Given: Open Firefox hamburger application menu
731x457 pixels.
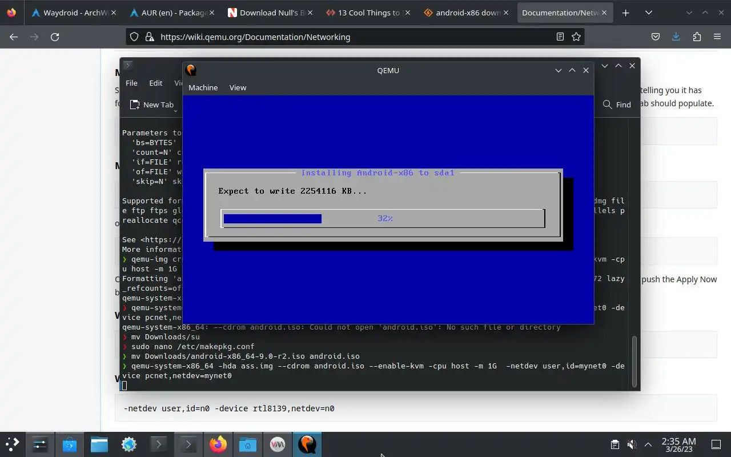Looking at the screenshot, I should click(717, 37).
